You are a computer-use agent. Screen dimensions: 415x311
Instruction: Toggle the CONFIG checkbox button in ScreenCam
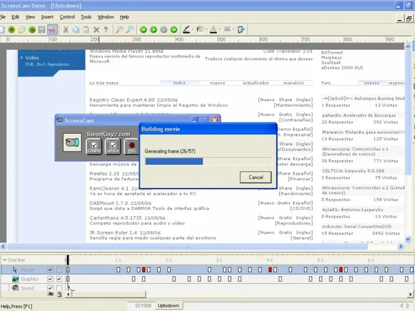(x=94, y=147)
